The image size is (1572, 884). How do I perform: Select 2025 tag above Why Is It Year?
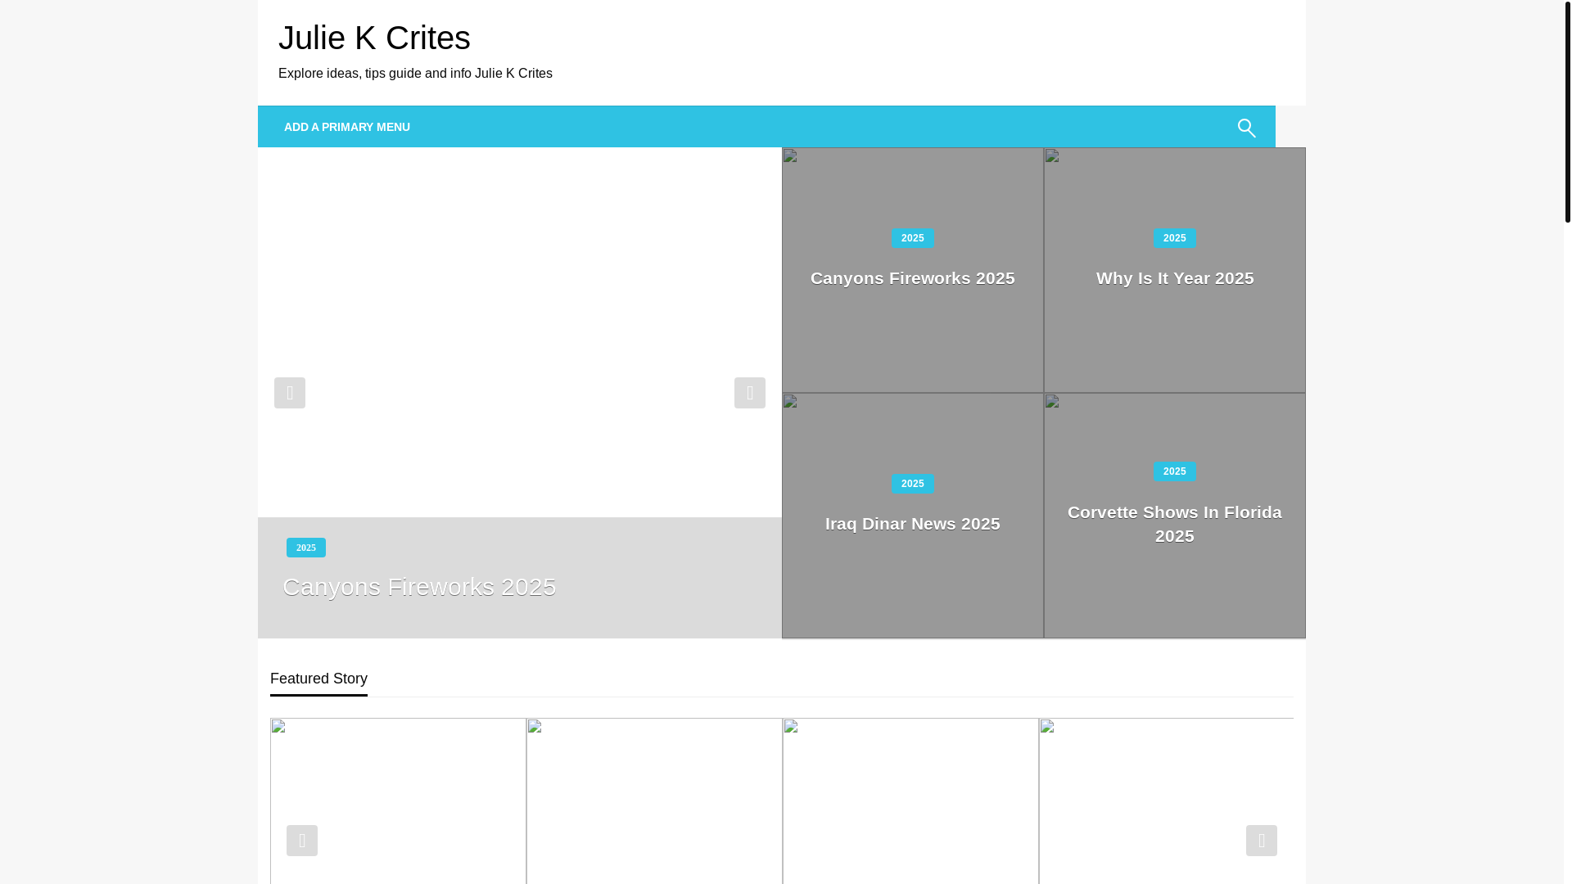1175,238
